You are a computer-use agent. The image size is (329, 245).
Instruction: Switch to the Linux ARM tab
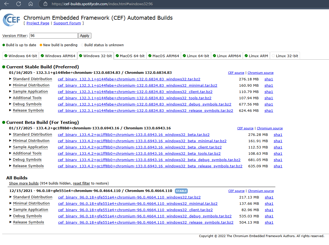pyautogui.click(x=256, y=56)
